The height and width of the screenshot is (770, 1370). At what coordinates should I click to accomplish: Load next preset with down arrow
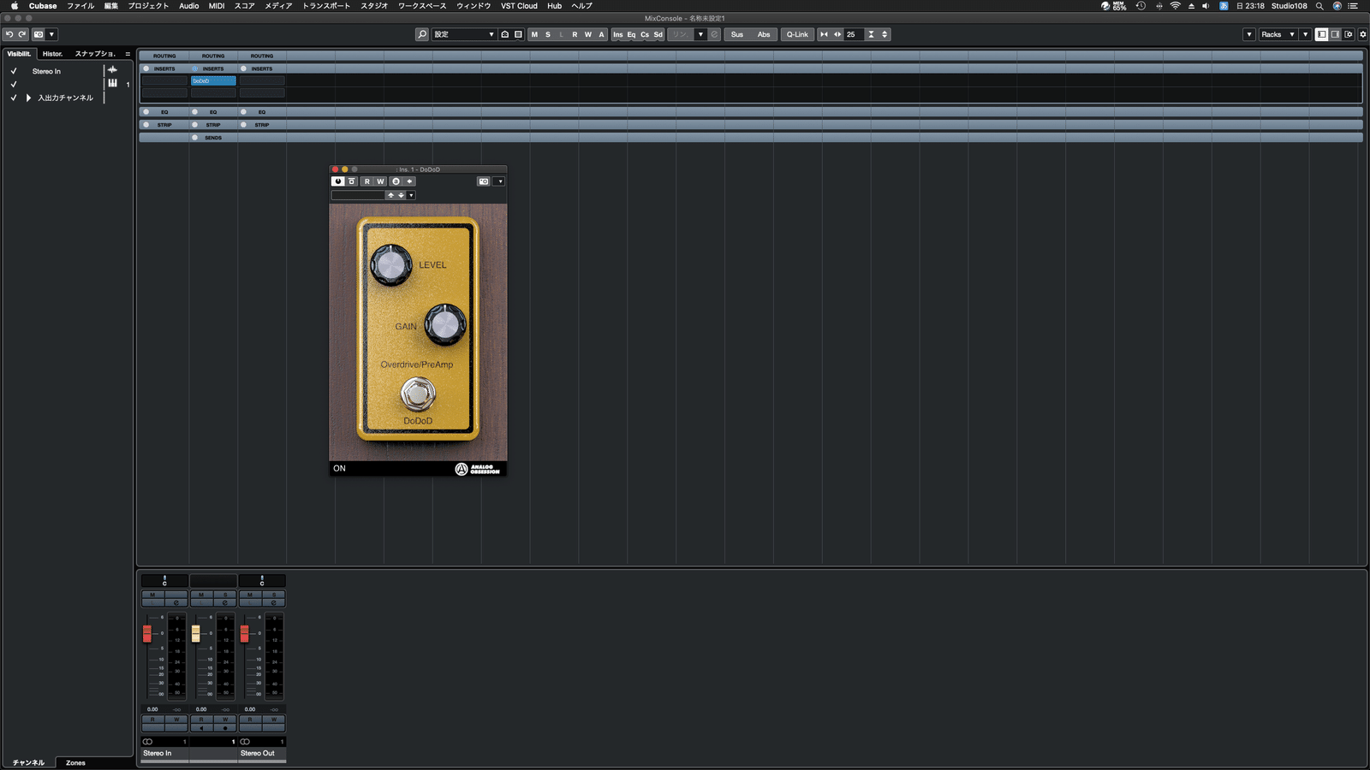pos(401,195)
